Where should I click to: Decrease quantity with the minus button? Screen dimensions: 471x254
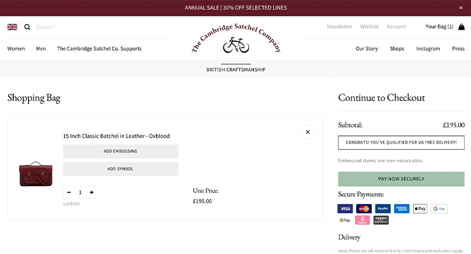(x=69, y=192)
